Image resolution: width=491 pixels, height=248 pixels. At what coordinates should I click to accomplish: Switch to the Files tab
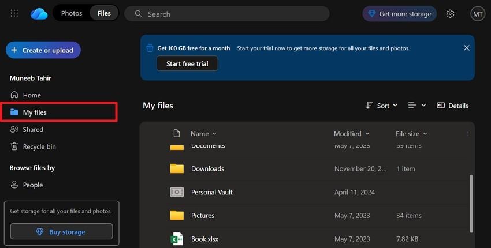coord(104,13)
